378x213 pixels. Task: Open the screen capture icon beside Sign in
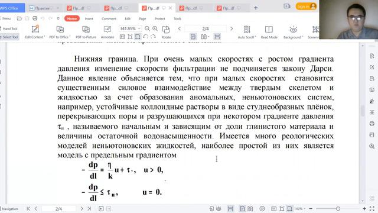click(287, 7)
